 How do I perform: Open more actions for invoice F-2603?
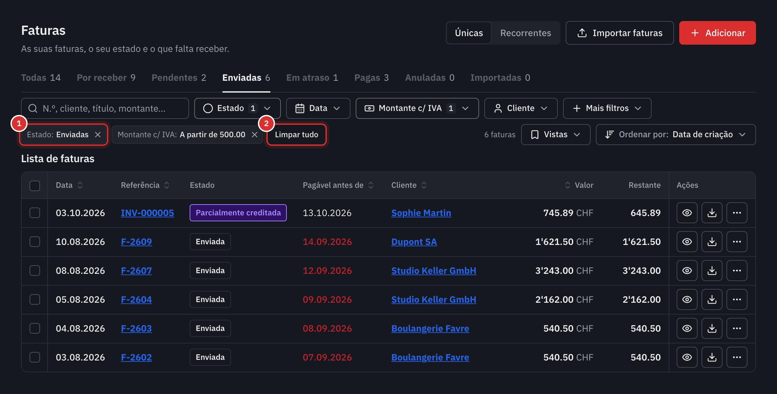click(737, 328)
